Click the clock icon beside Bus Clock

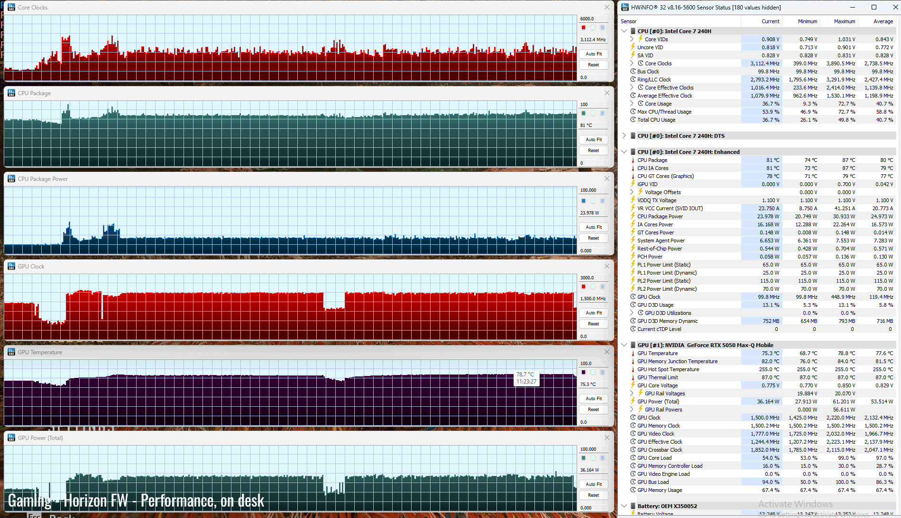coord(633,71)
